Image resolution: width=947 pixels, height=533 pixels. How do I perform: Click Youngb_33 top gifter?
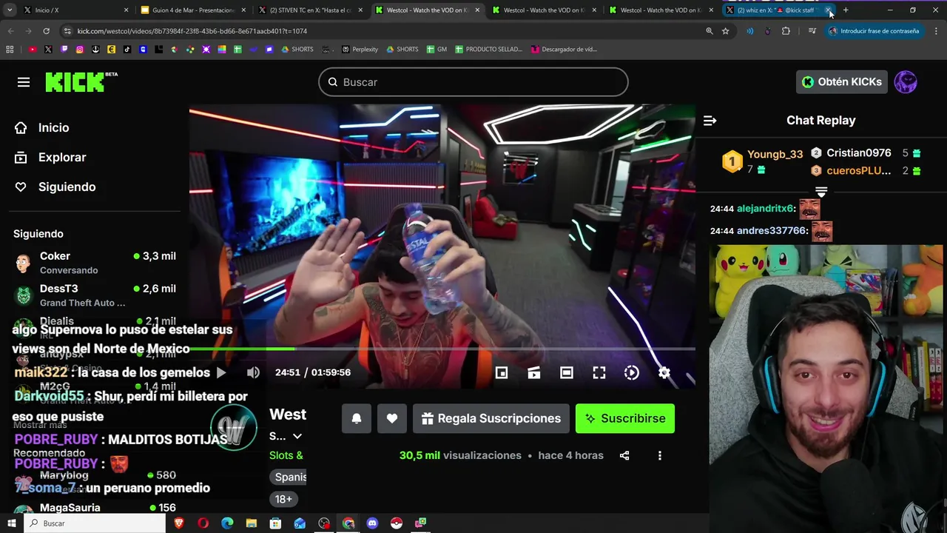point(775,154)
